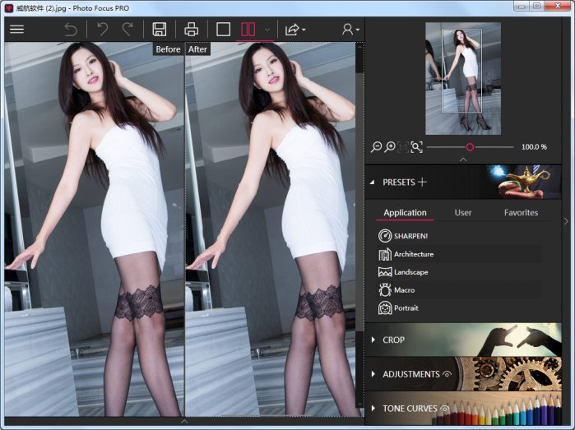
Task: Switch to the Application presets tab
Action: click(x=405, y=213)
